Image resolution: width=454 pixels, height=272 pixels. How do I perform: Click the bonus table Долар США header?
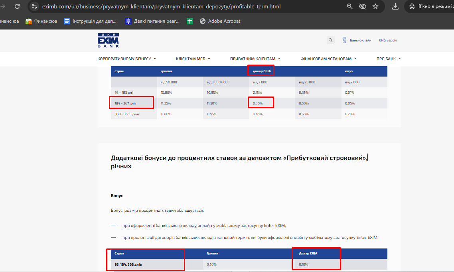coord(308,254)
